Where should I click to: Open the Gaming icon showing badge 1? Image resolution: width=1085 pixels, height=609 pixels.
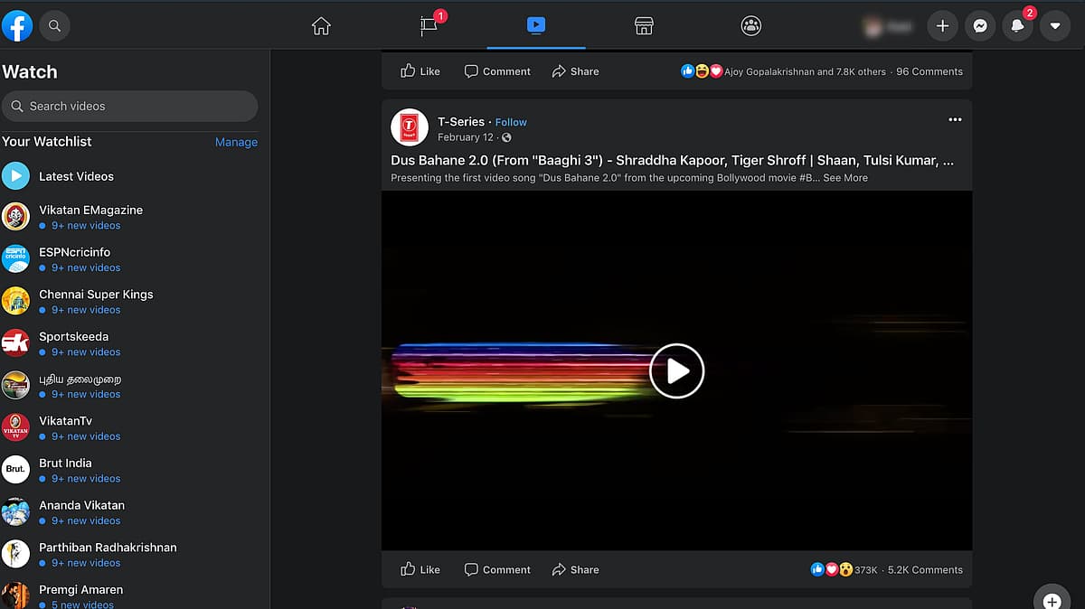[x=429, y=26]
